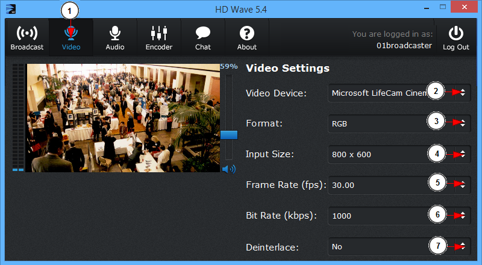Click the Format label
The image size is (482, 265).
(x=264, y=123)
